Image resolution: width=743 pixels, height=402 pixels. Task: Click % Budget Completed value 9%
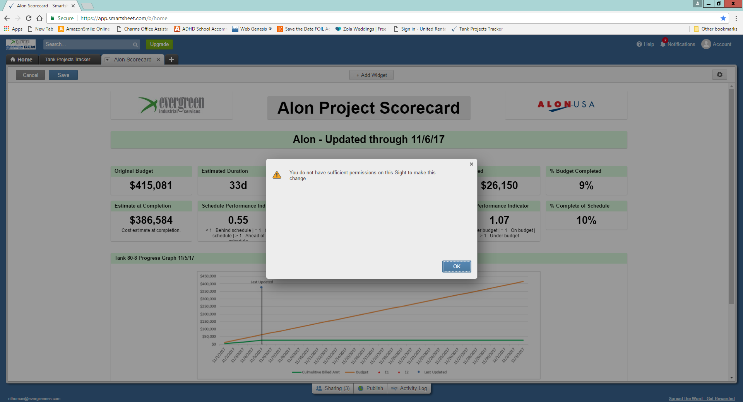point(586,186)
